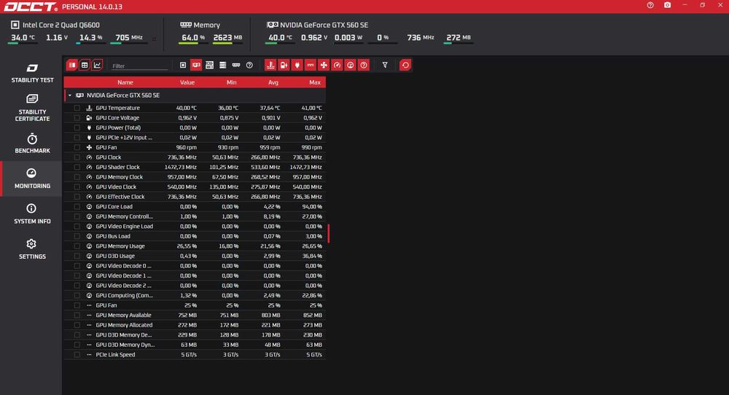The width and height of the screenshot is (729, 395).
Task: Sort by the Min column header
Action: [x=231, y=82]
